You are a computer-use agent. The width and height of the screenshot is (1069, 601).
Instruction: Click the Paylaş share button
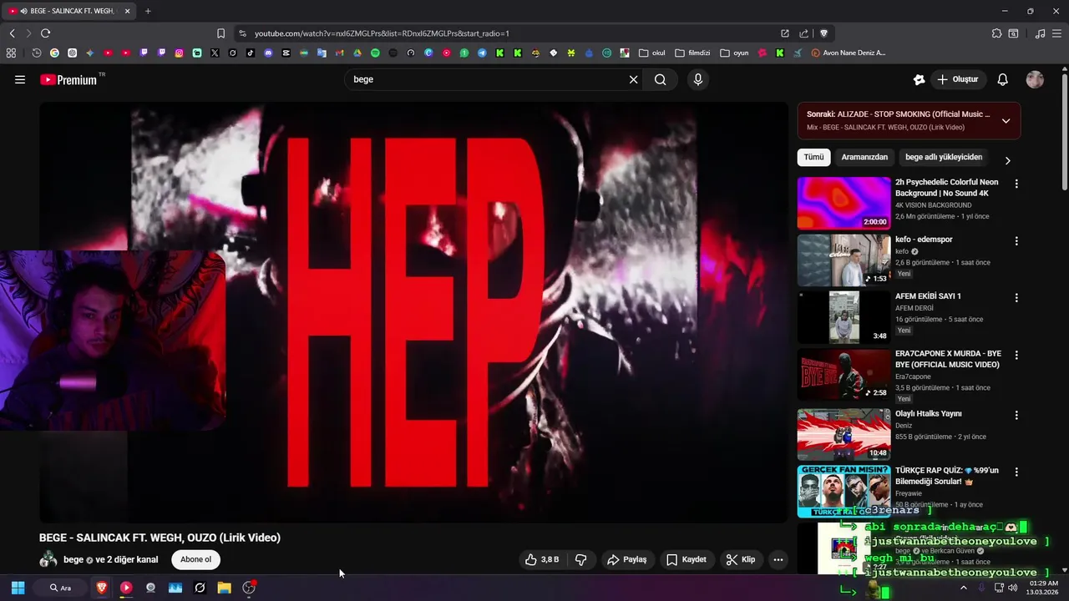(627, 559)
